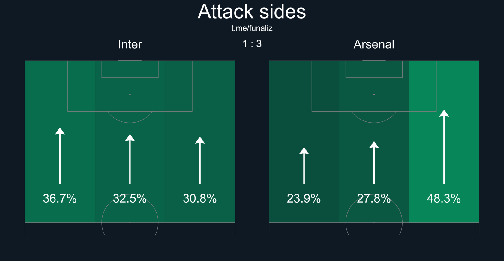The height and width of the screenshot is (261, 504).
Task: Select the 32.5% percentage text
Action: pyautogui.click(x=130, y=198)
